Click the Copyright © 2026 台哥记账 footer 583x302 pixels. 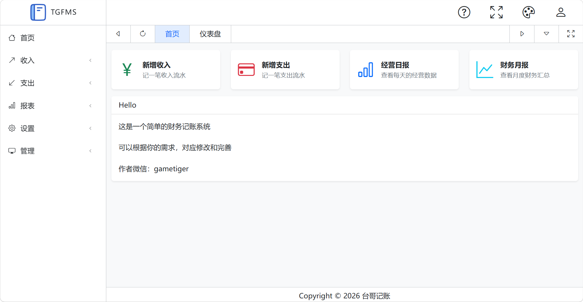[x=344, y=296]
